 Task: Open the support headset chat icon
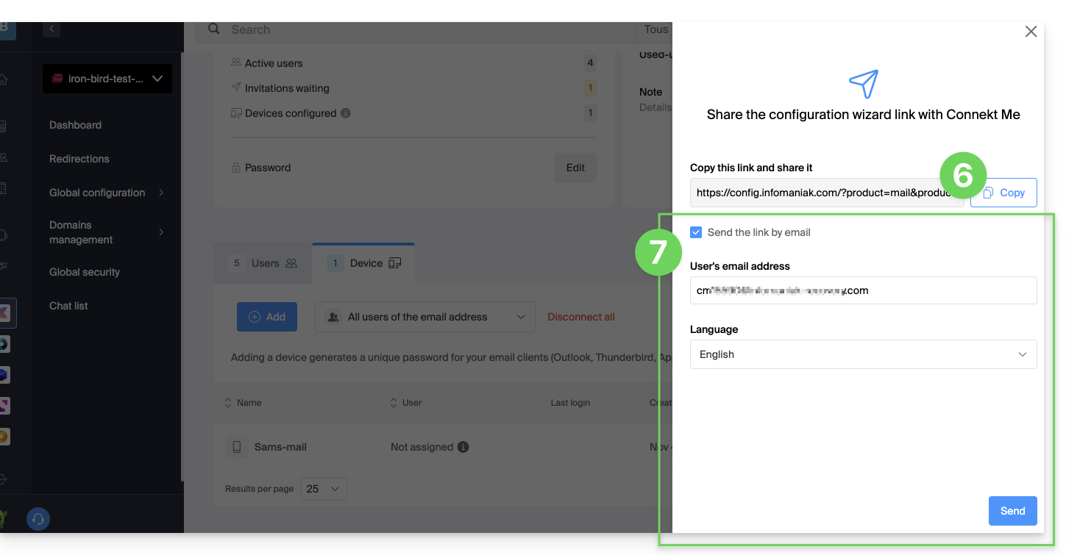tap(38, 520)
